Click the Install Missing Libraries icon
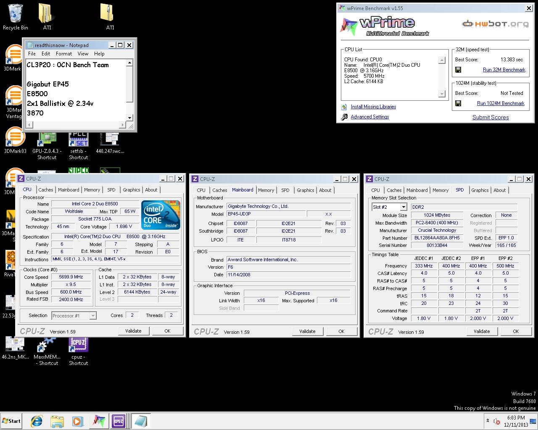This screenshot has width=538, height=430. 344,107
